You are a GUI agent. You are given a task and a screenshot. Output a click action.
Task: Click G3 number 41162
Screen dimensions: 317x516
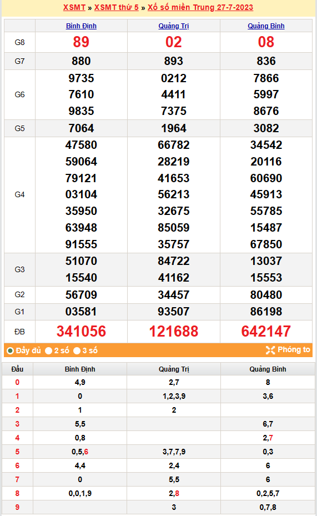coord(174,278)
